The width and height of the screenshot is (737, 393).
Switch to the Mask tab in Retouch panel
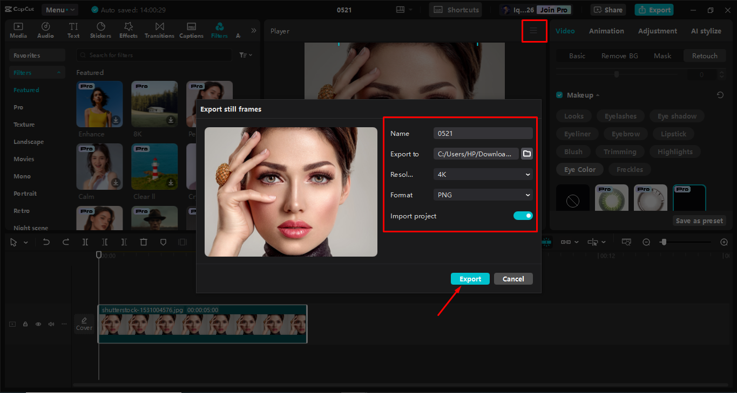(662, 56)
